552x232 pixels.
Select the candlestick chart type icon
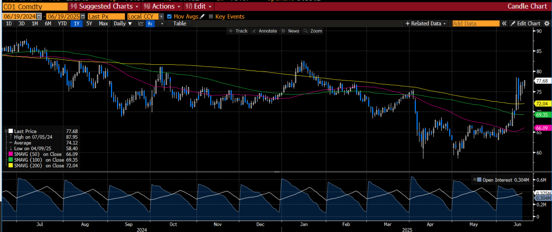(150, 23)
